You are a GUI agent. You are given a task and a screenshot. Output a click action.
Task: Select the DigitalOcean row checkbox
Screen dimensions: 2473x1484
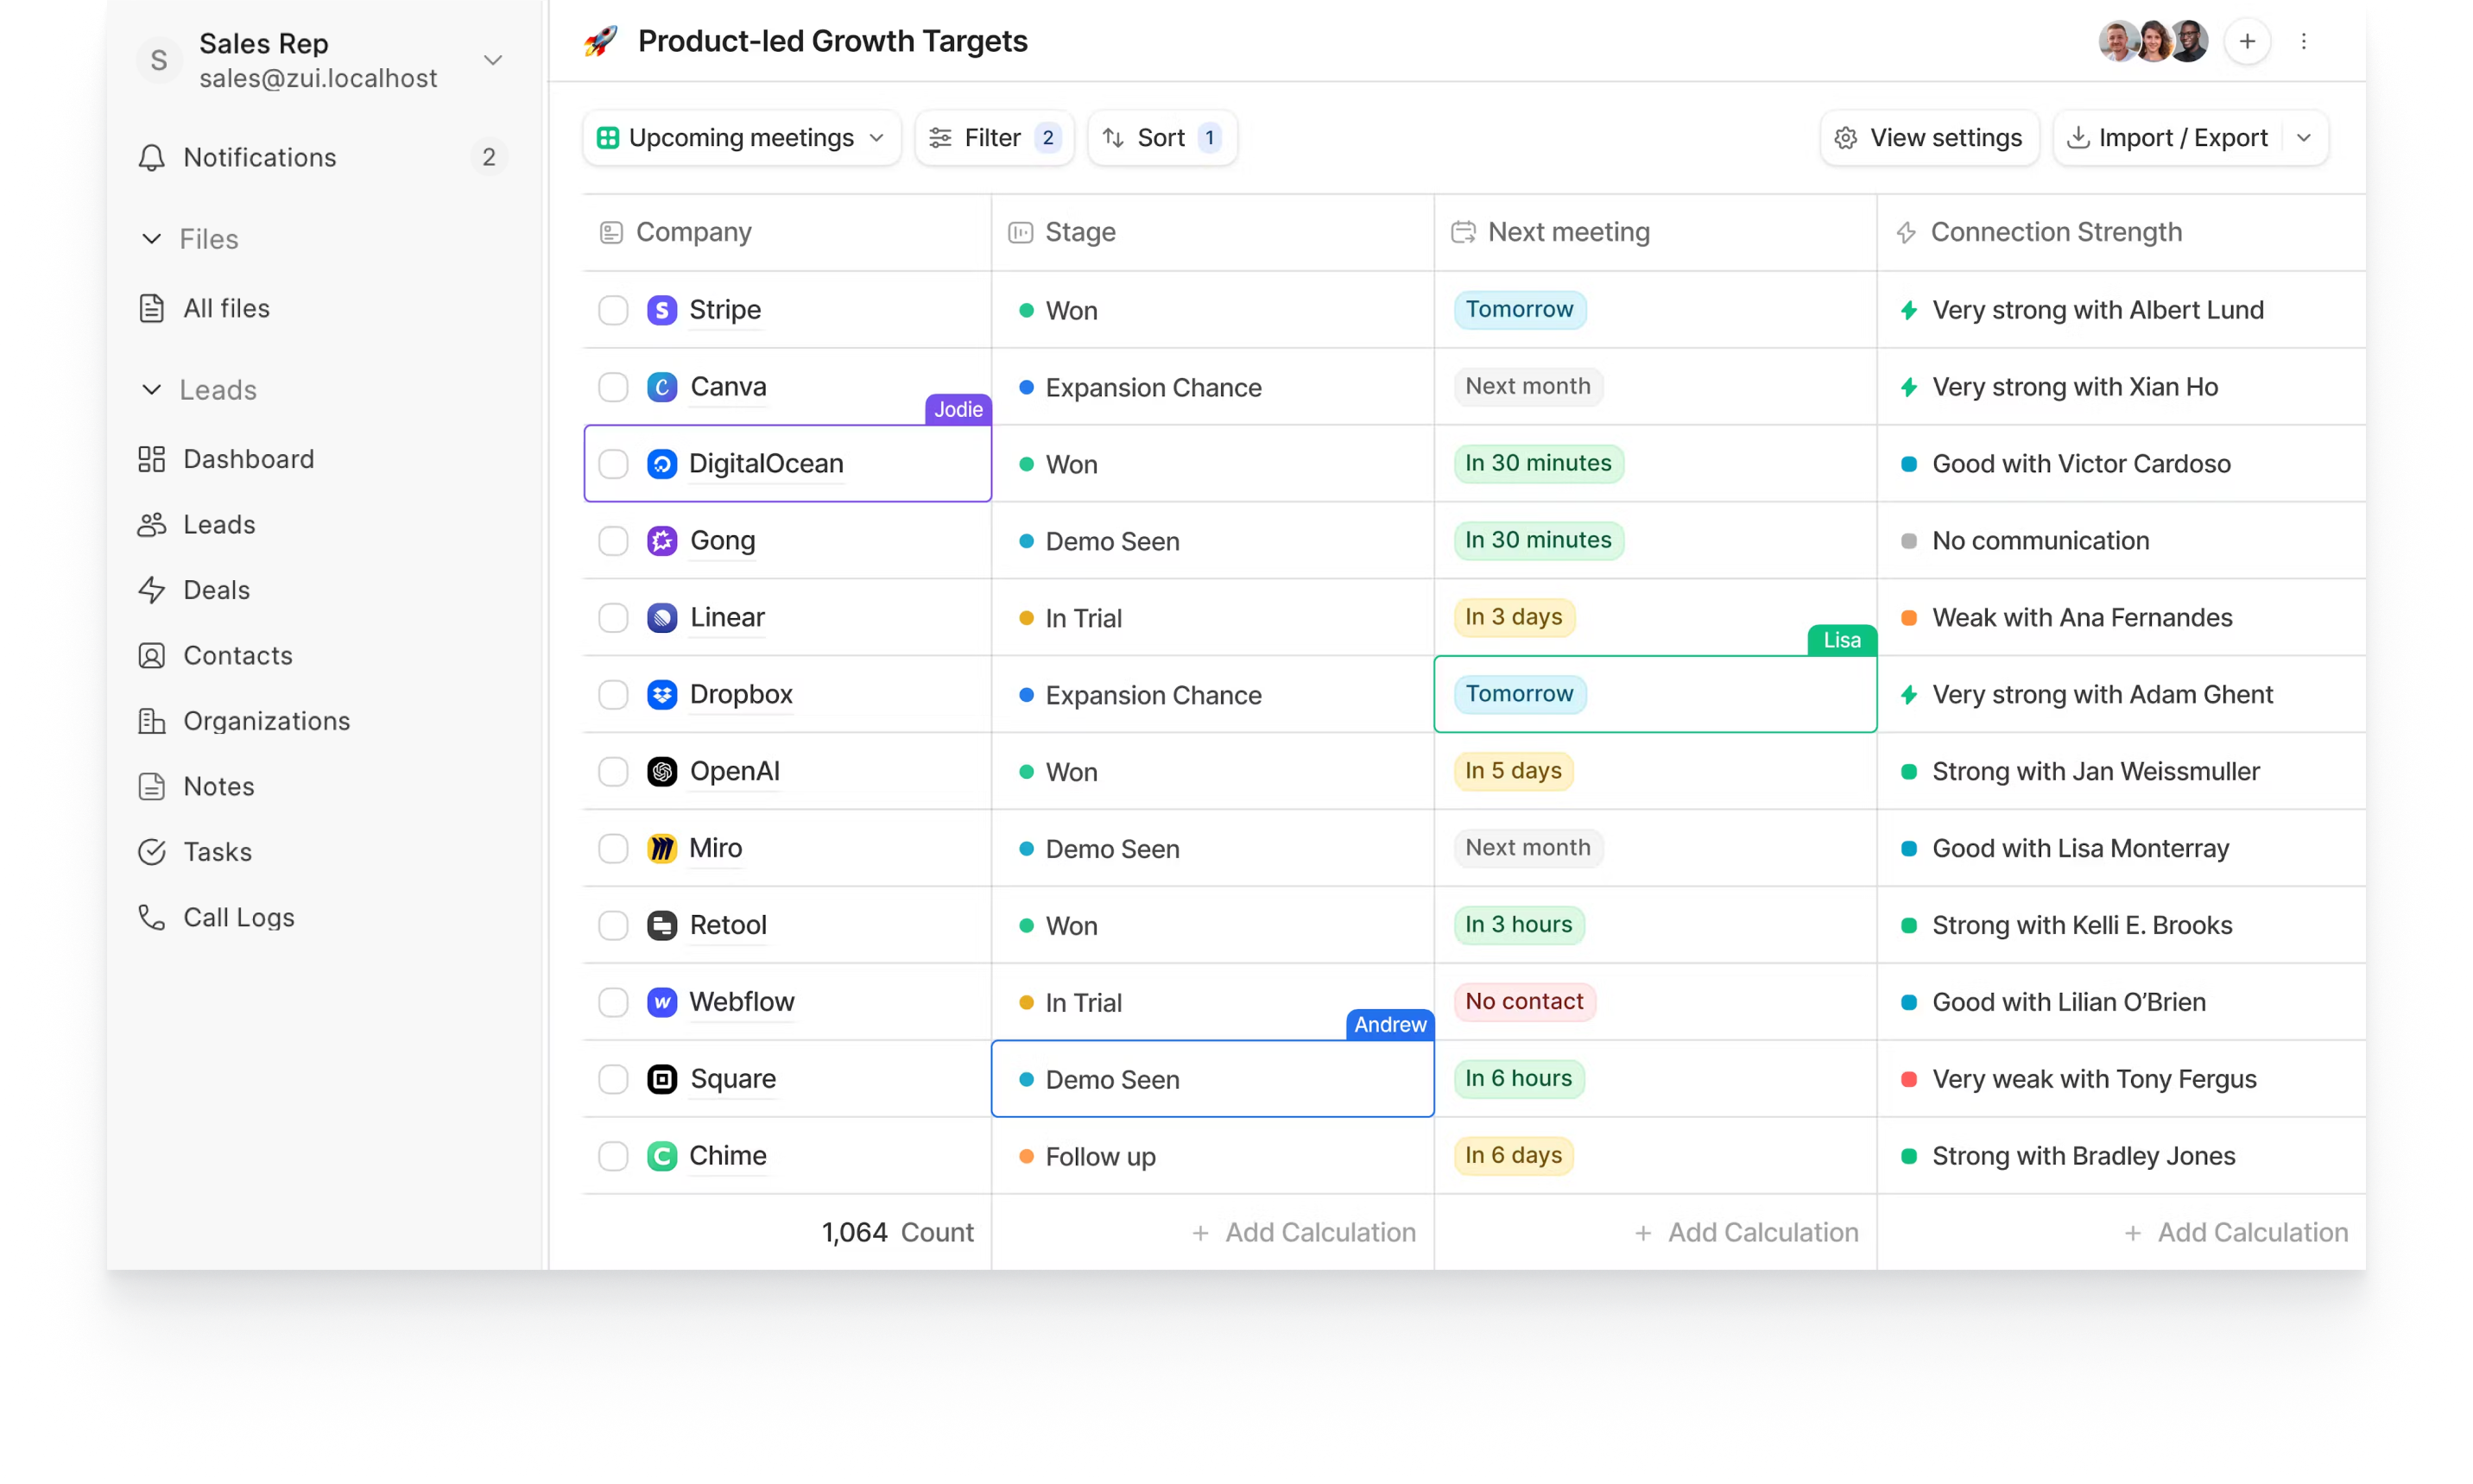coord(613,464)
